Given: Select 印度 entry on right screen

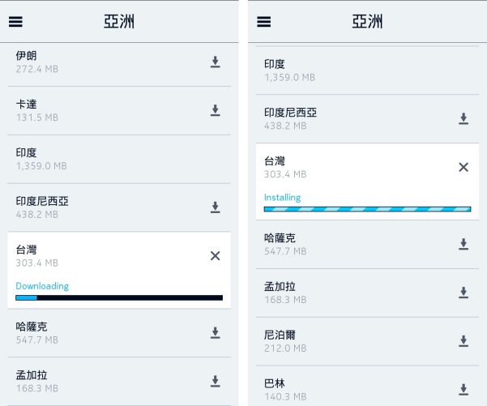Looking at the screenshot, I should (x=367, y=71).
